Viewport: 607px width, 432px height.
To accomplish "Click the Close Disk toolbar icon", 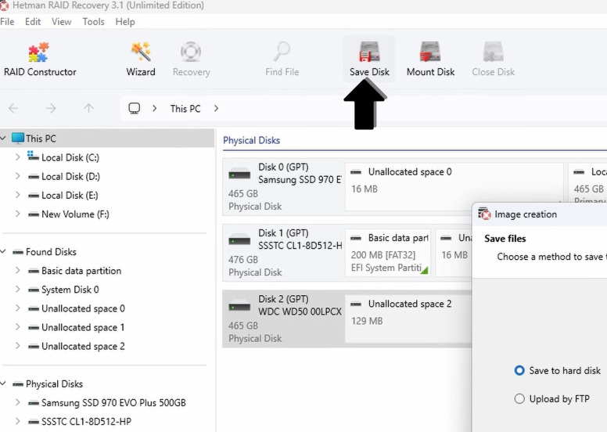I will point(493,59).
